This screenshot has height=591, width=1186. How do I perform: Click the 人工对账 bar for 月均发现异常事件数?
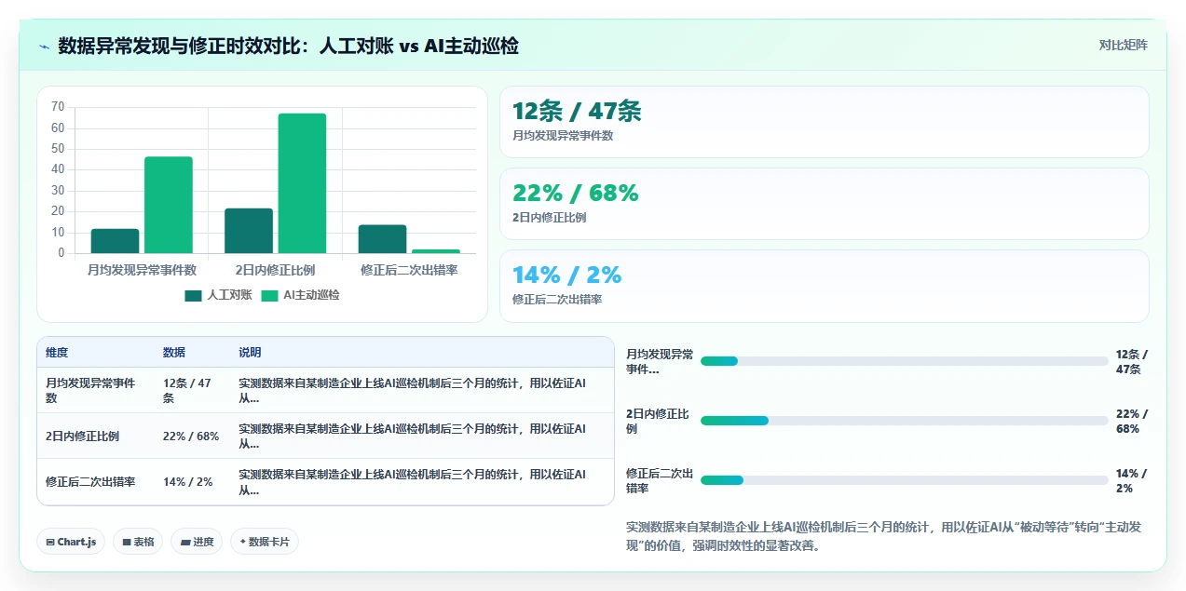[x=115, y=241]
